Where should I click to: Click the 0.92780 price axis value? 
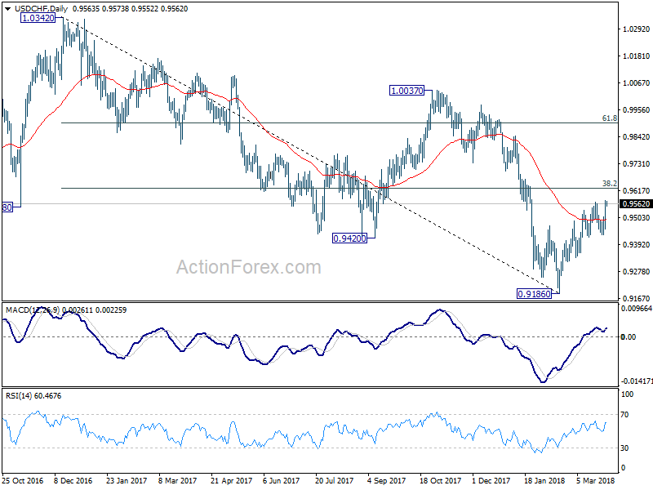click(636, 272)
